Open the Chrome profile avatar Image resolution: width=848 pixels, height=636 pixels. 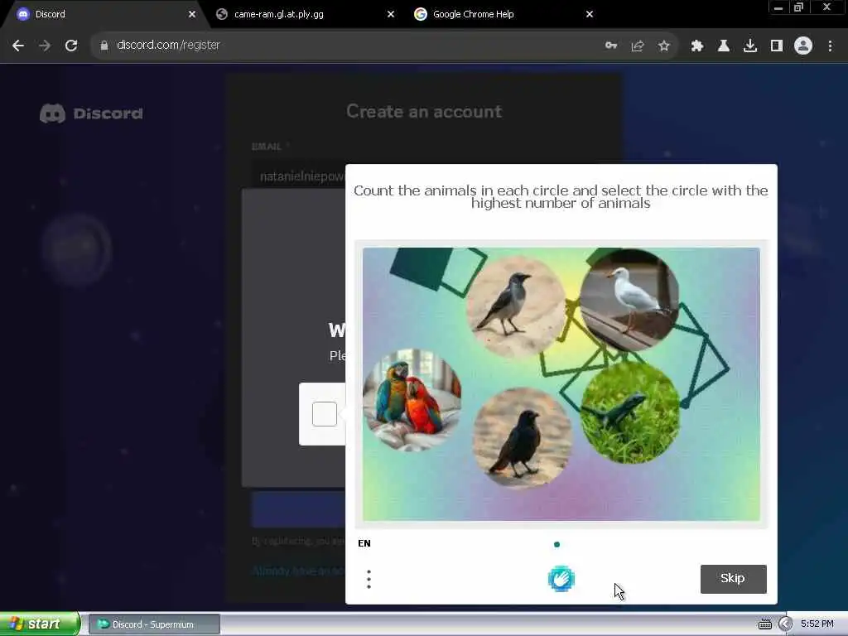tap(803, 46)
